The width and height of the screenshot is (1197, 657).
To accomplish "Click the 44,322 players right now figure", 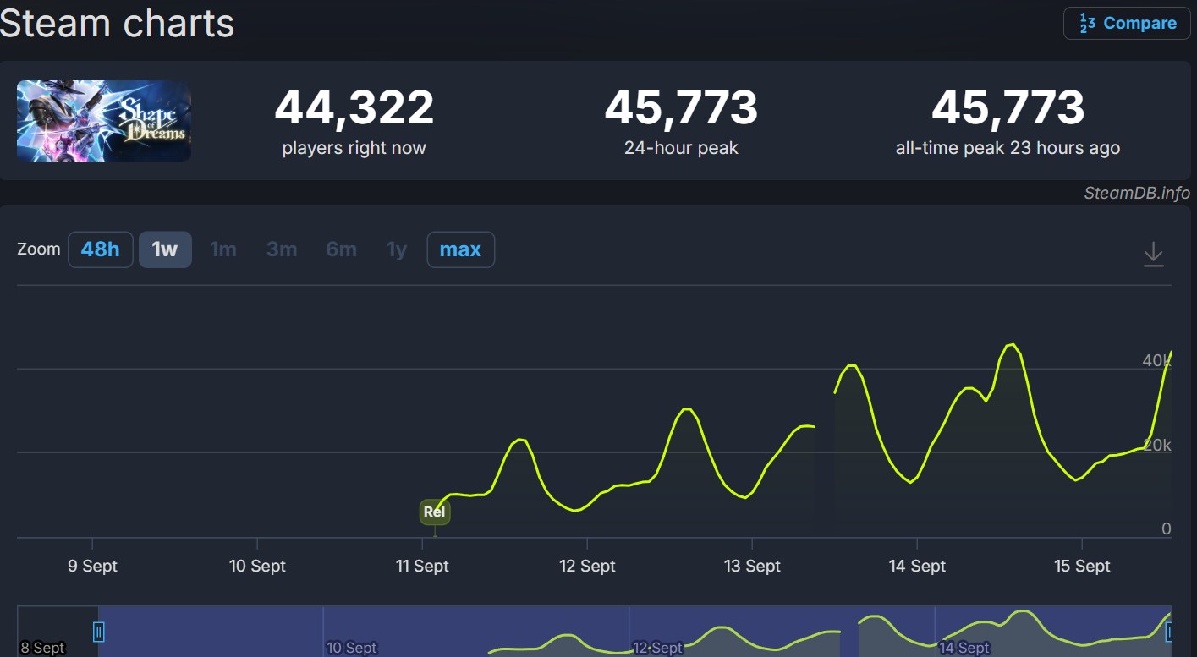I will [x=354, y=108].
